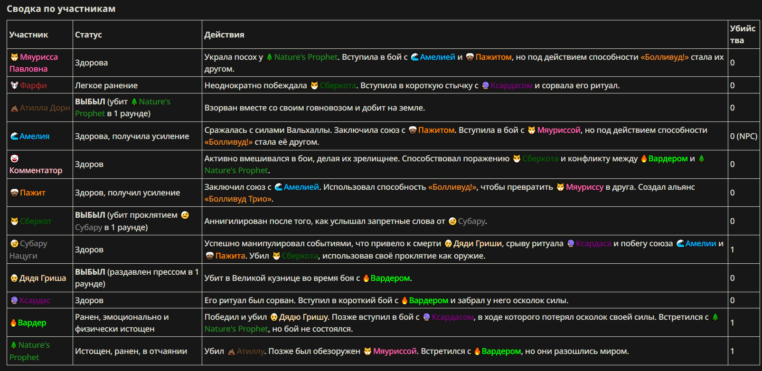Click Болливуд Трио text in Пажит's actions
762x371 pixels.
pyautogui.click(x=238, y=199)
